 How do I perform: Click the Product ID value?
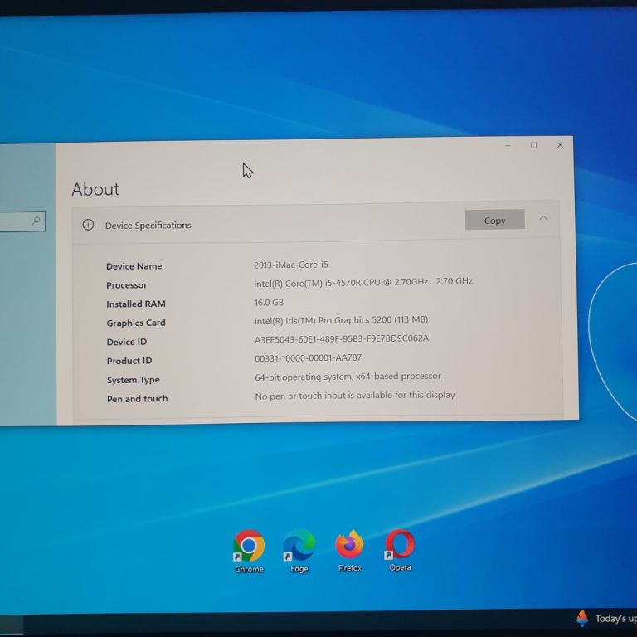[308, 358]
